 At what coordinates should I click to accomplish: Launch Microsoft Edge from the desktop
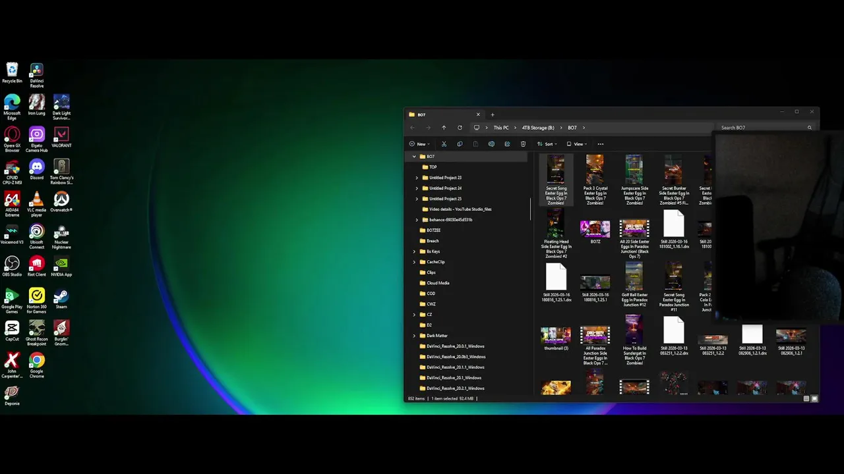[x=12, y=108]
